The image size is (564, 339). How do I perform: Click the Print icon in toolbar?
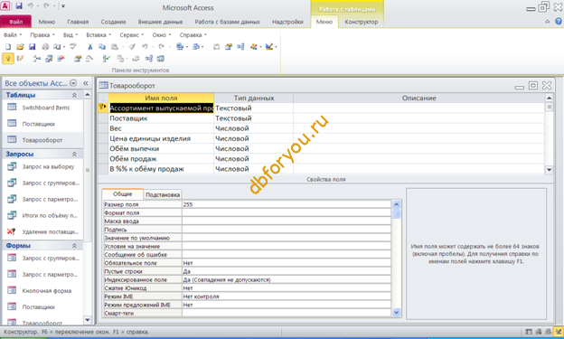point(45,47)
